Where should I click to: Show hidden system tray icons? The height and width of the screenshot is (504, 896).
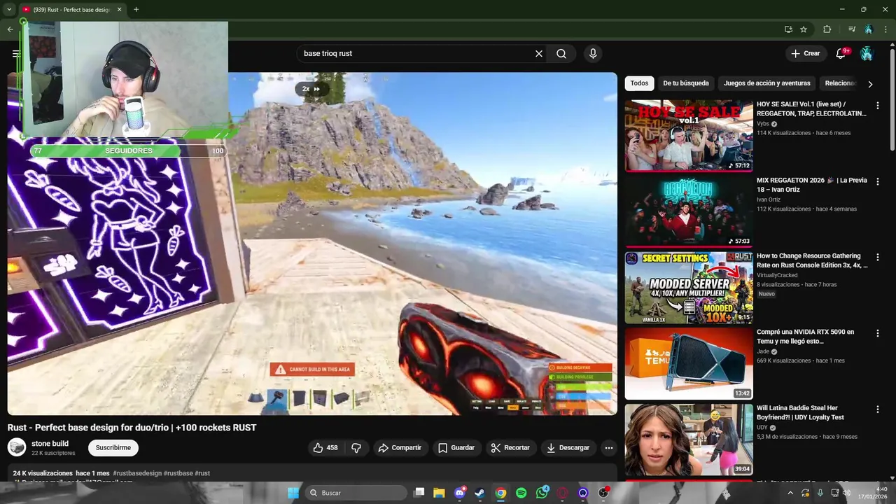pos(790,493)
